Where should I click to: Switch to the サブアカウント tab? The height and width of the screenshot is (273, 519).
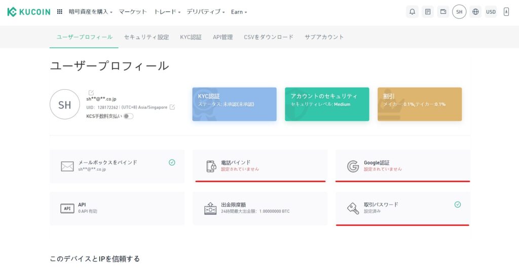[324, 37]
